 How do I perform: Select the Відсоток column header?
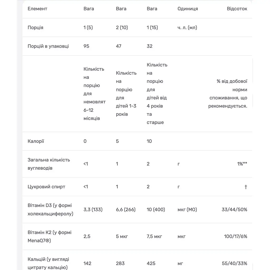237,9
